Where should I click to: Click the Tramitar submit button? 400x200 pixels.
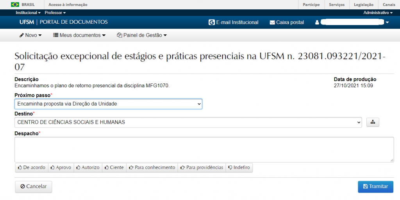[x=375, y=186]
